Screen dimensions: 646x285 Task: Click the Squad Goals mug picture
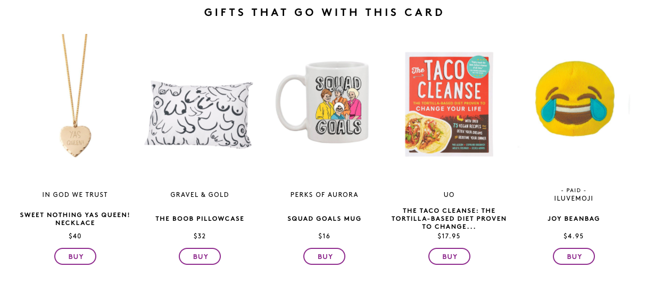[x=324, y=103]
